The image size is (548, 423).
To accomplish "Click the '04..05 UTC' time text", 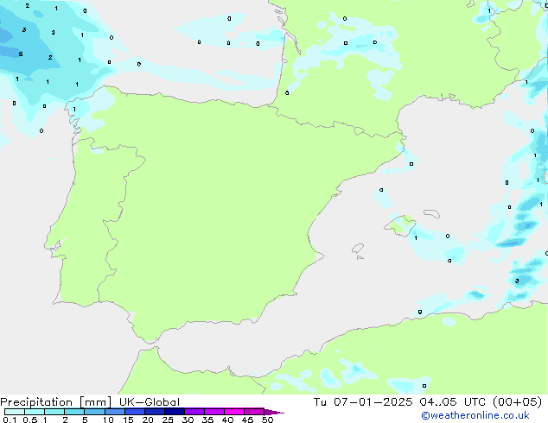I will pos(453,402).
